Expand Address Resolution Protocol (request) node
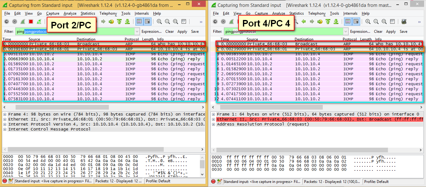The image size is (426, 187). click(x=214, y=124)
